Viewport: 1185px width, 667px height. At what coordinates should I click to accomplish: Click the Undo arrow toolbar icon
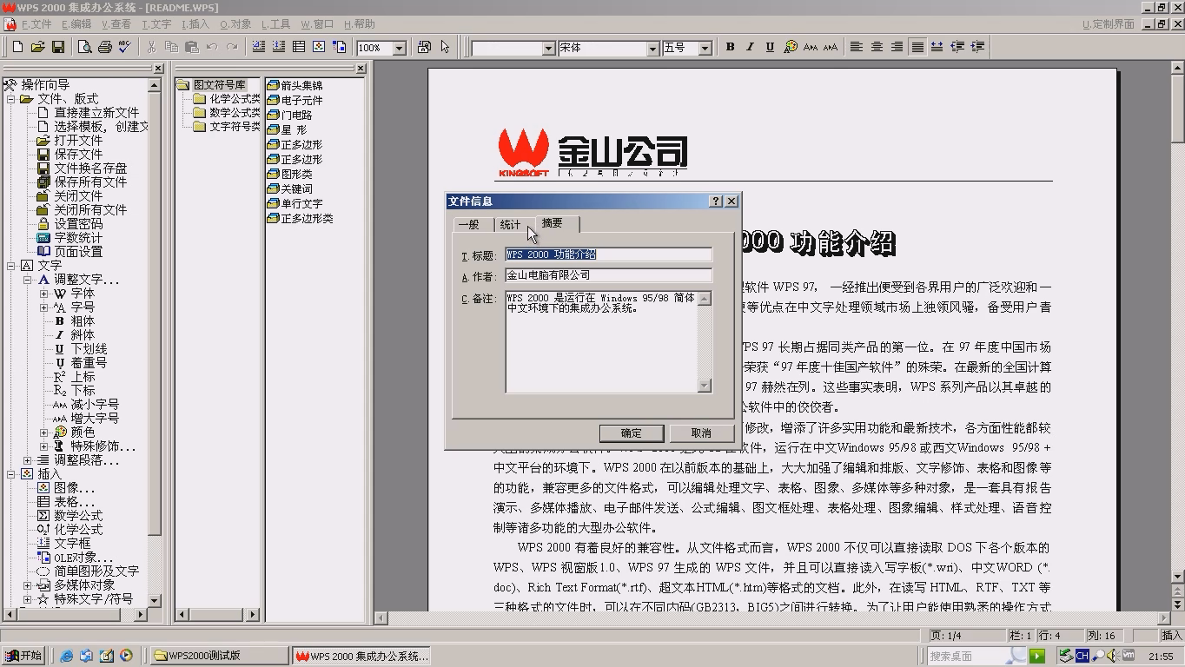point(212,47)
